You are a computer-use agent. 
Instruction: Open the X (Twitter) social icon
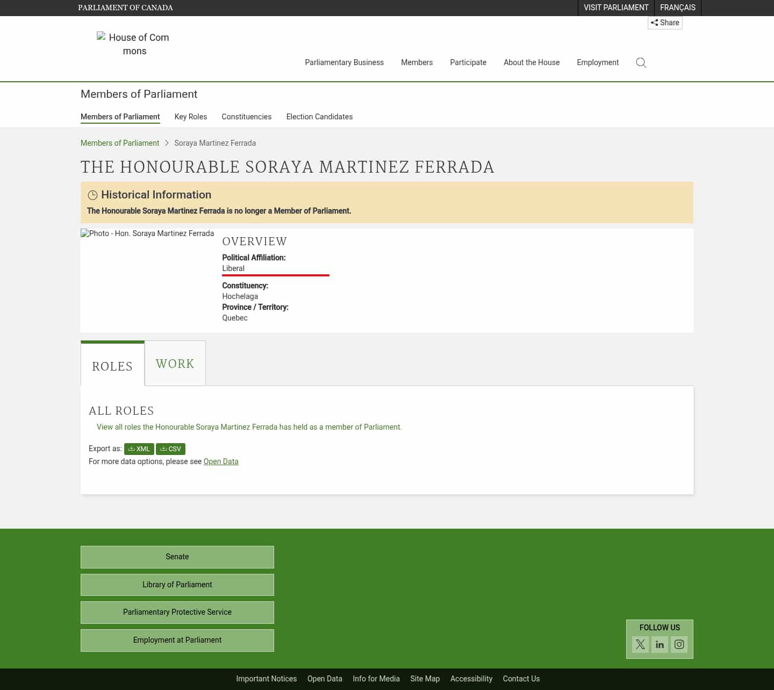640,644
